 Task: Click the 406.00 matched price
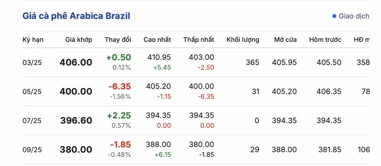(76, 63)
